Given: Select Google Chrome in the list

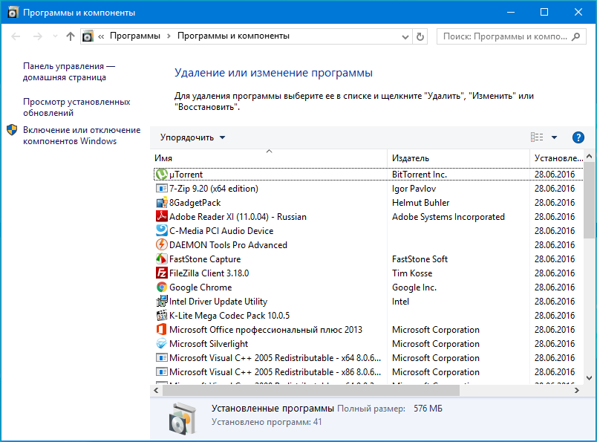Looking at the screenshot, I should 200,287.
